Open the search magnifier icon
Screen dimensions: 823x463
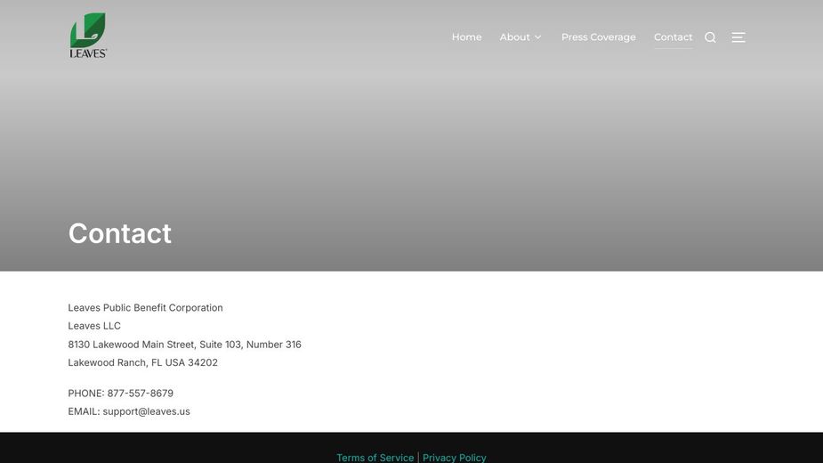710,37
